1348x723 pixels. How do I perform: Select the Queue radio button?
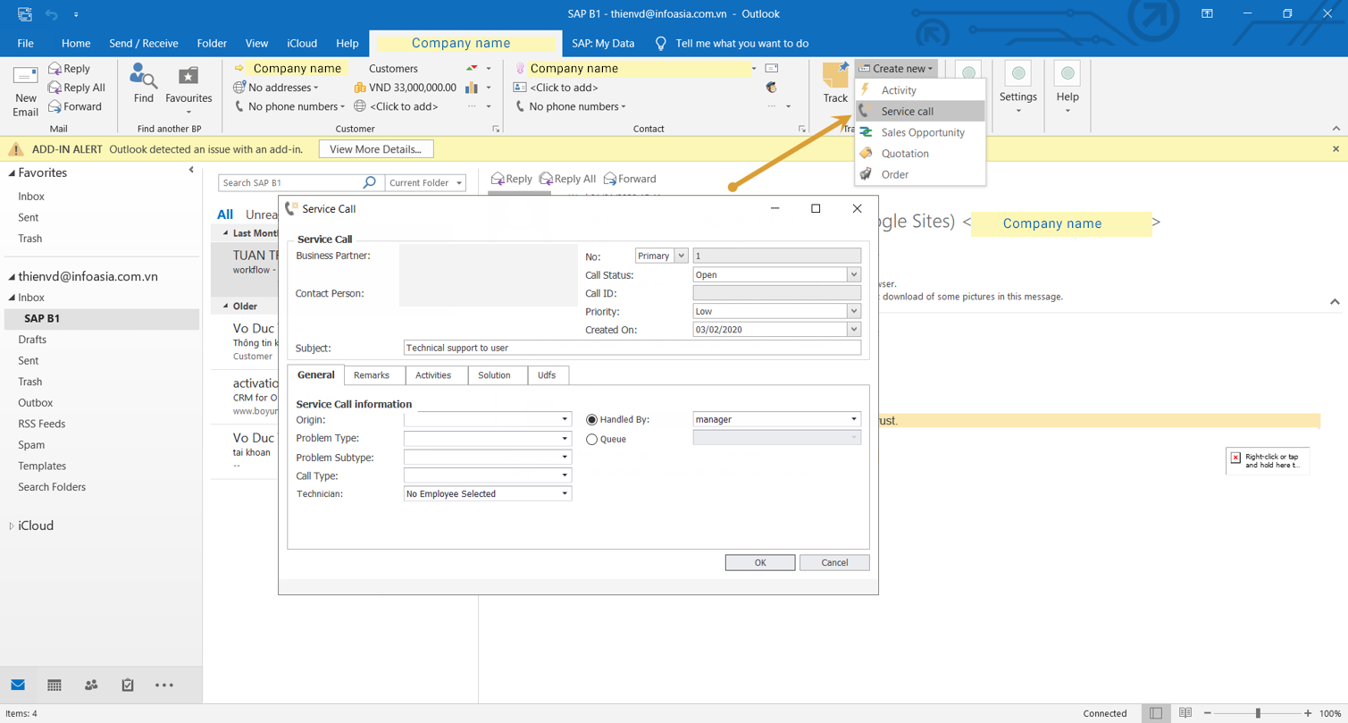point(591,439)
